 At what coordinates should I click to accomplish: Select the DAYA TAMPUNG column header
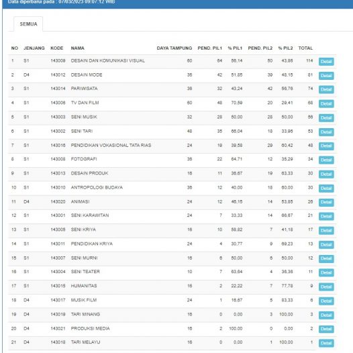[174, 48]
